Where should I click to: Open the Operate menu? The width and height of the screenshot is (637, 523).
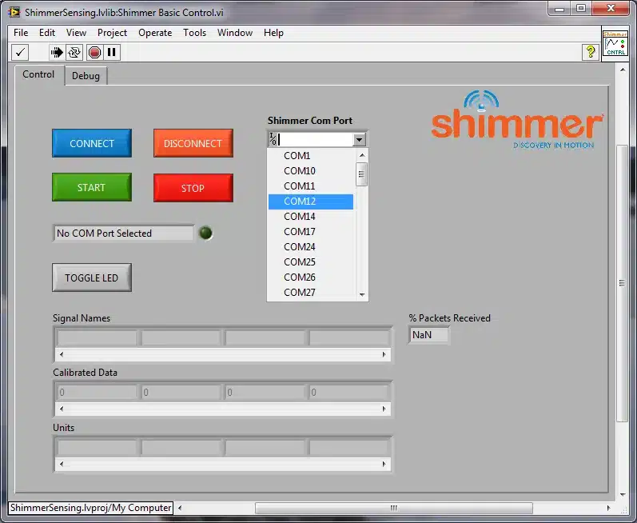155,33
